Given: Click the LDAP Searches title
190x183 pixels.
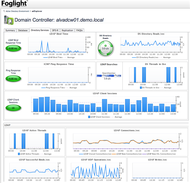Looking at the screenshot, I should tap(109, 65).
